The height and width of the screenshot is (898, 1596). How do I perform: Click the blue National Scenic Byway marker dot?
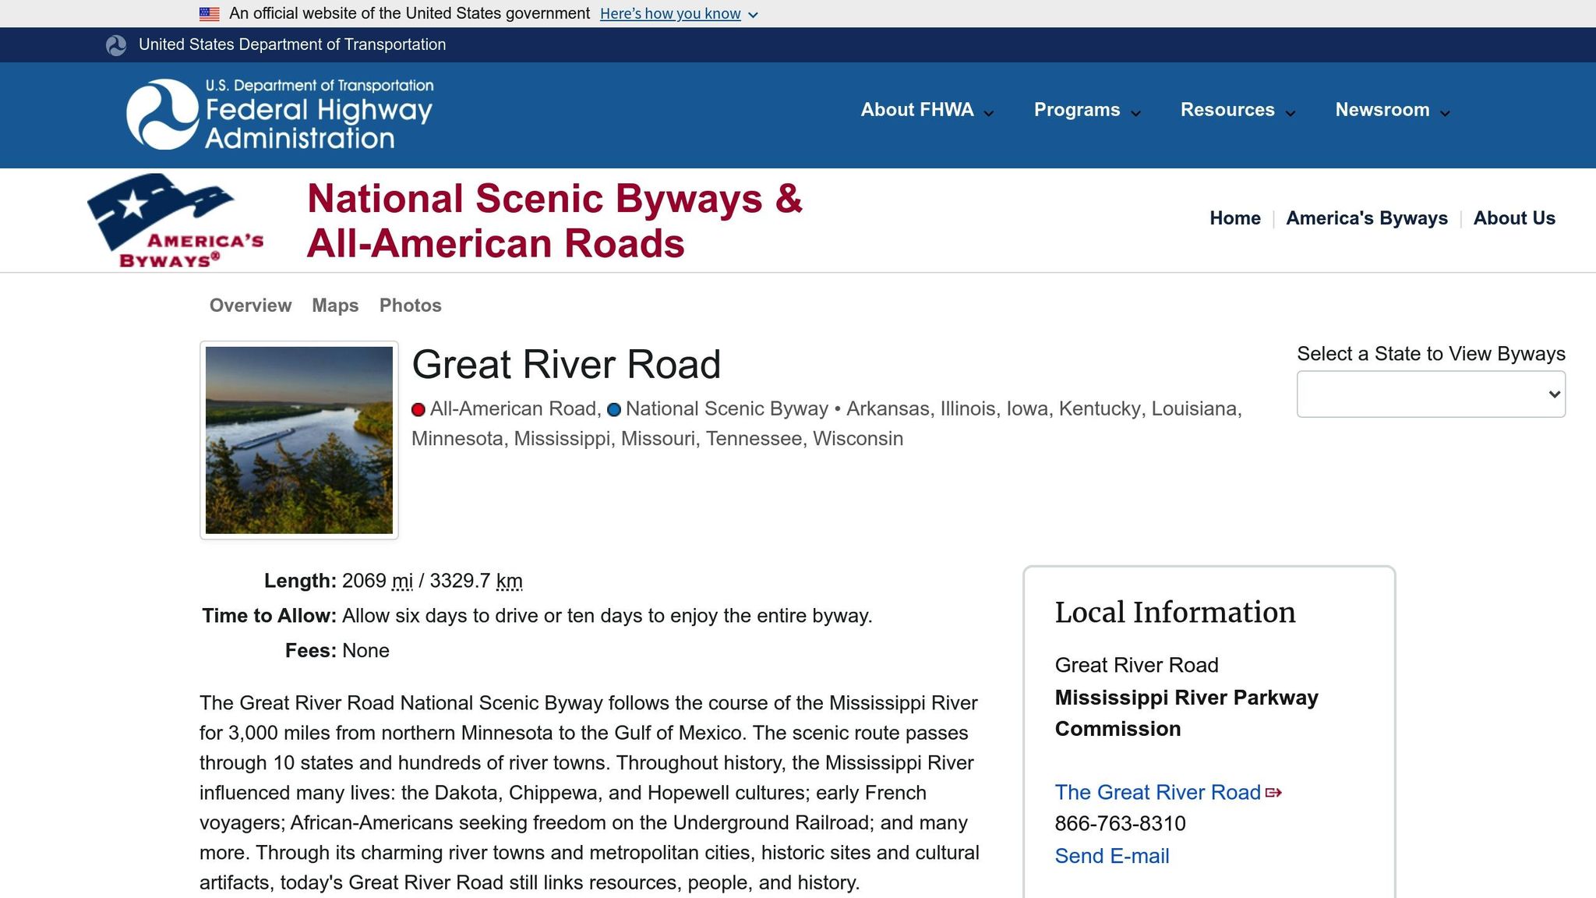(614, 409)
